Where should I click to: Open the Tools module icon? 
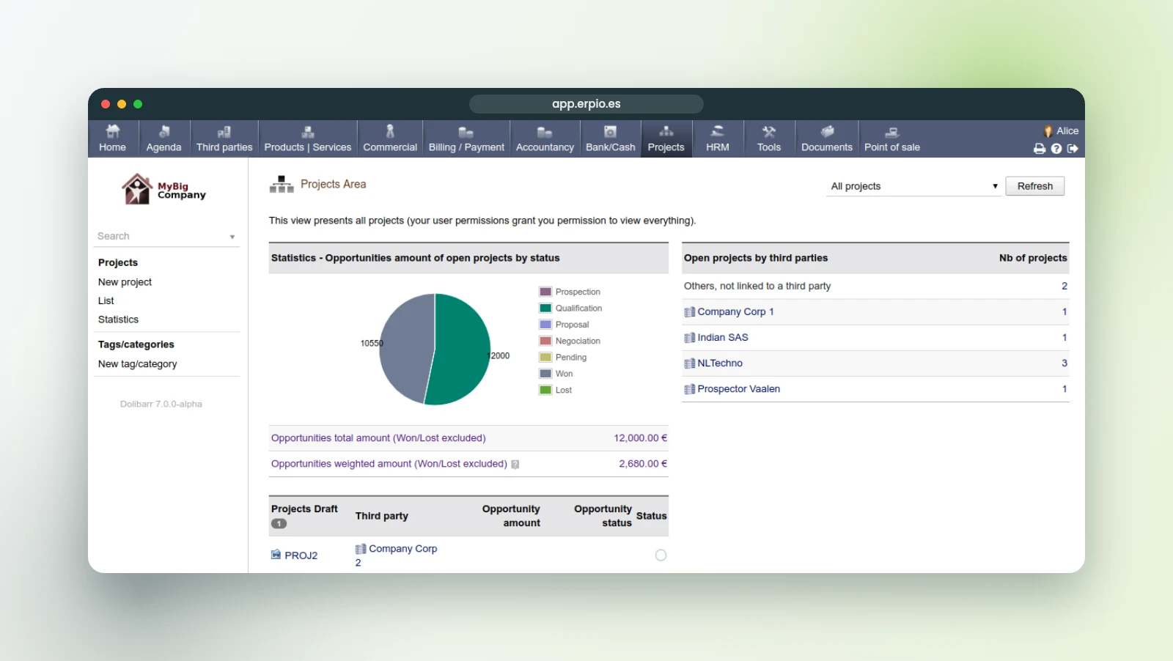tap(769, 132)
